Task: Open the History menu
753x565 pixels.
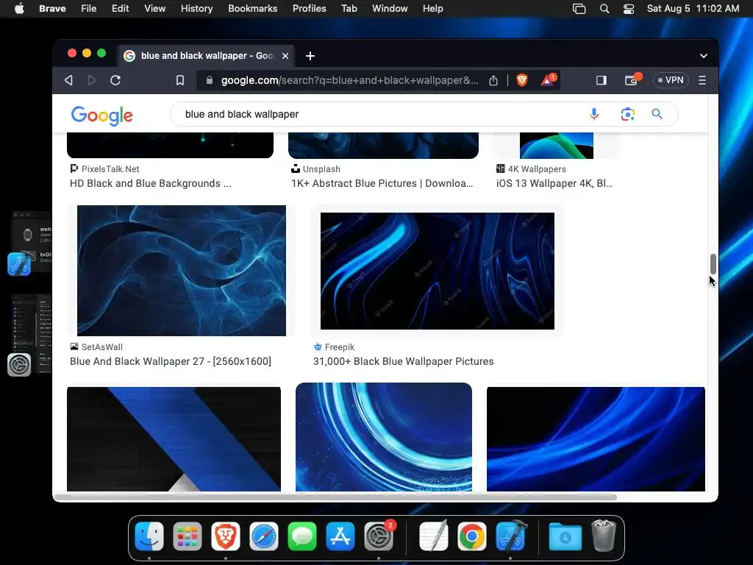Action: click(197, 9)
